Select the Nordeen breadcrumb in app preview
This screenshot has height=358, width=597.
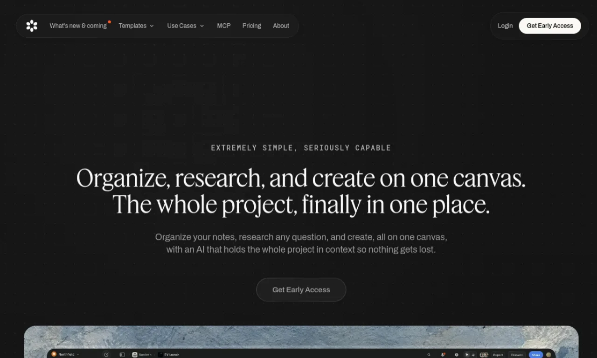click(x=142, y=355)
